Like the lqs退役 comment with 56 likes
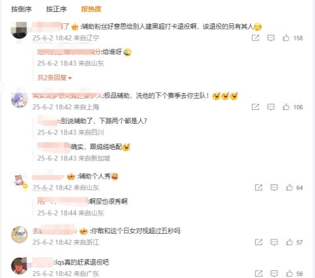Image resolution: width=315 pixels, height=278 pixels. [x=289, y=274]
